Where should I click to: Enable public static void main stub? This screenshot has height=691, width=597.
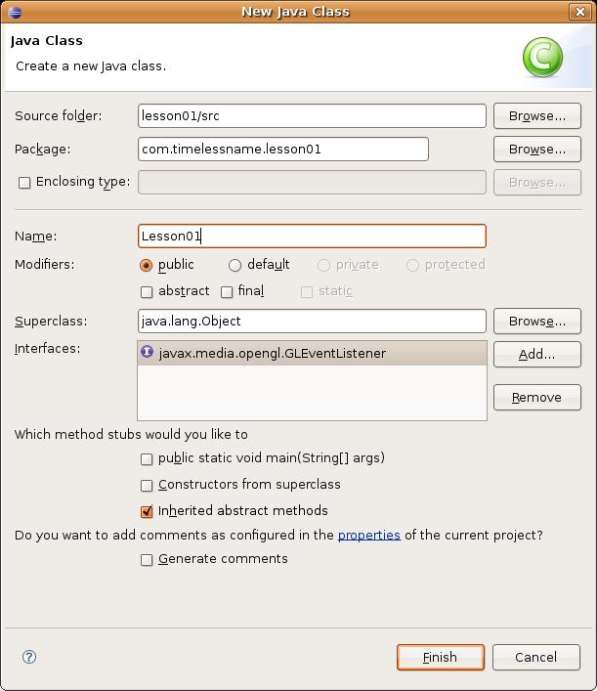click(x=147, y=459)
